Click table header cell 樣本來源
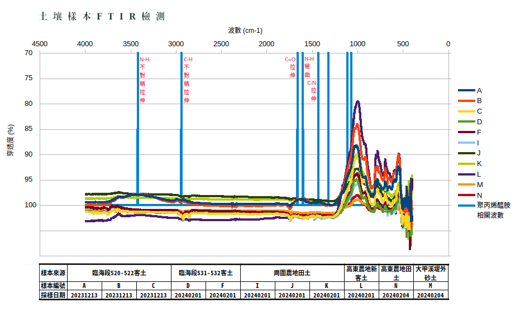Image resolution: width=525 pixels, height=312 pixels. (53, 273)
